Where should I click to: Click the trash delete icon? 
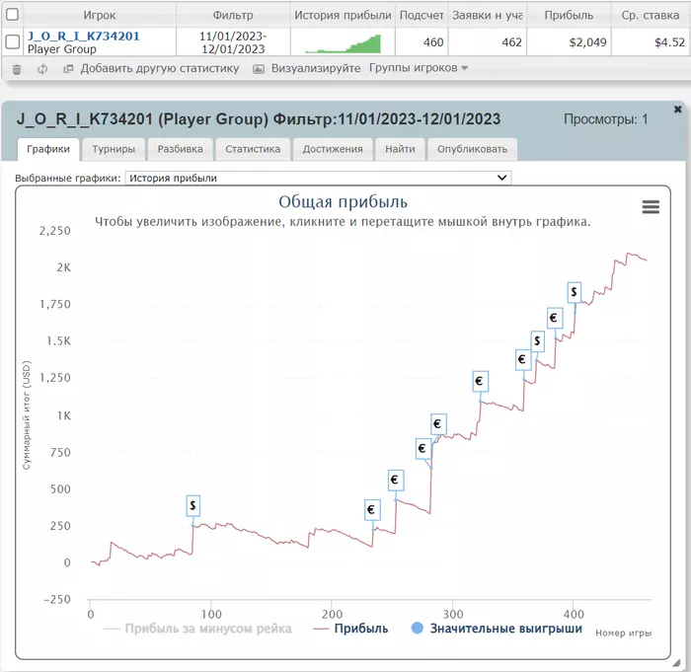(16, 69)
